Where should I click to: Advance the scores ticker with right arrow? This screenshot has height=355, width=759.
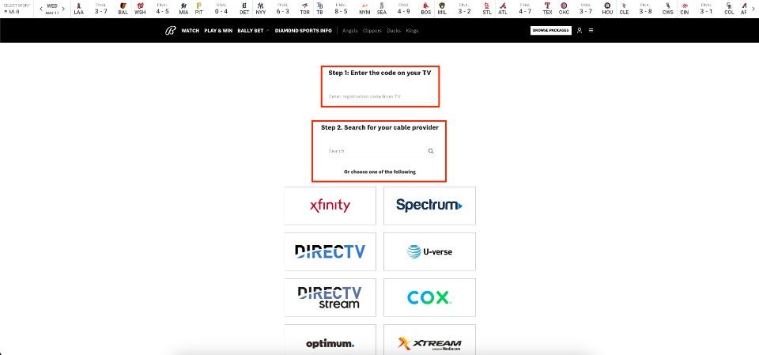click(x=754, y=9)
